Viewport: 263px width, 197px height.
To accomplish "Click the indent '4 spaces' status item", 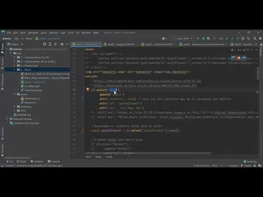I will coord(233,165).
